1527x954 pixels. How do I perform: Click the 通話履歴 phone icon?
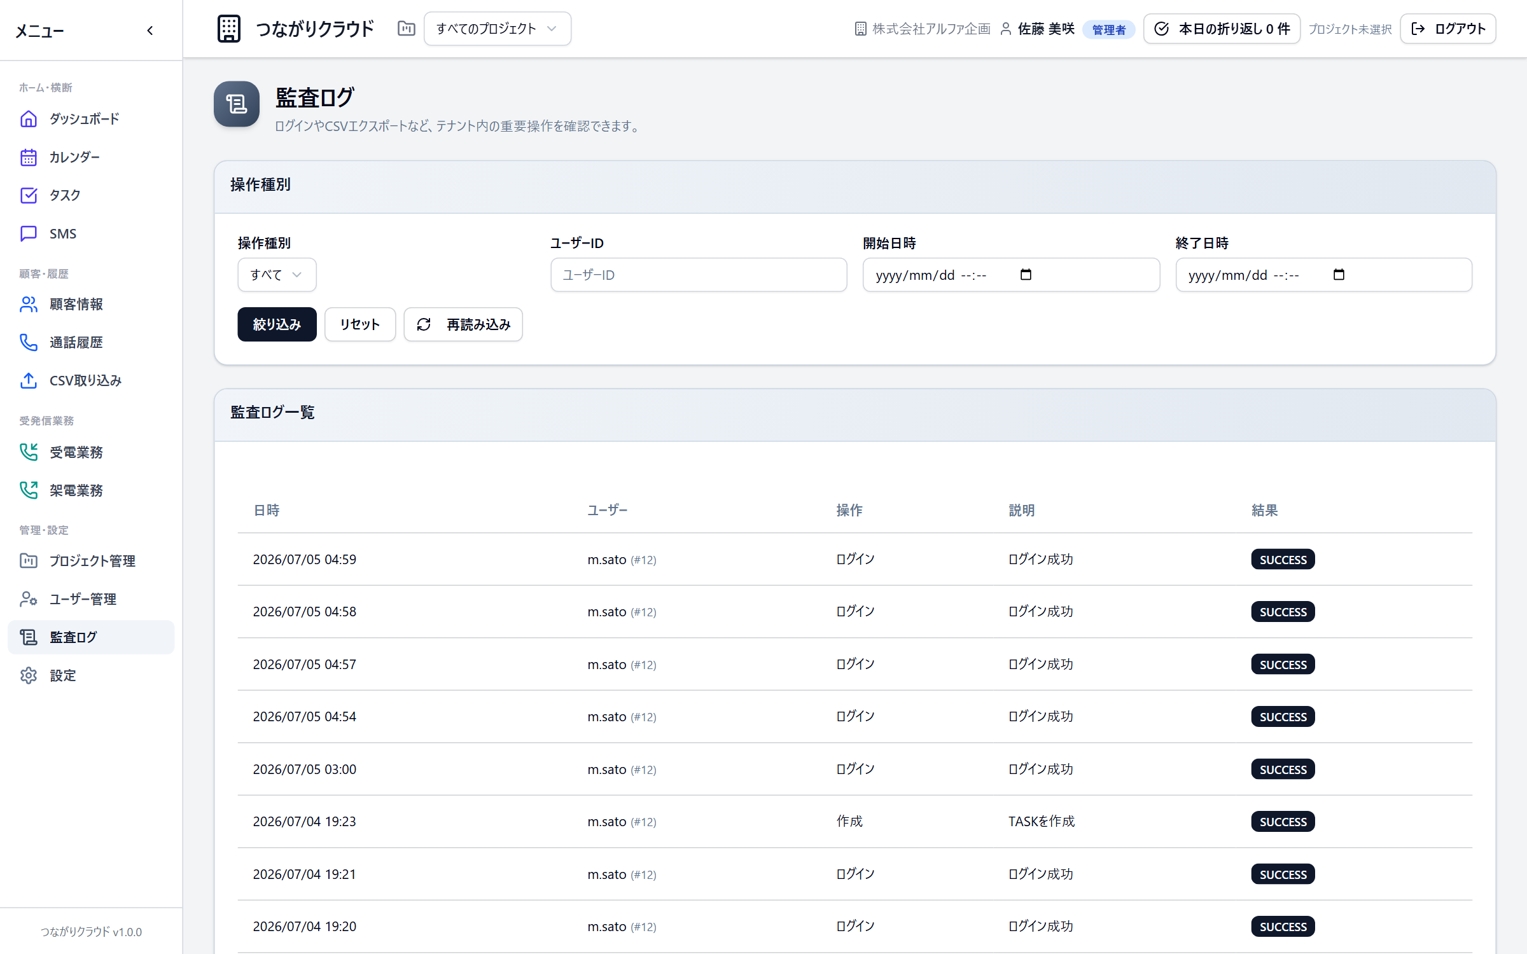29,343
